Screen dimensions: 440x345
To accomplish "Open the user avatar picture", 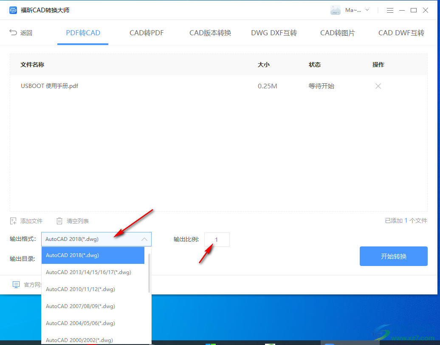I will (x=336, y=10).
